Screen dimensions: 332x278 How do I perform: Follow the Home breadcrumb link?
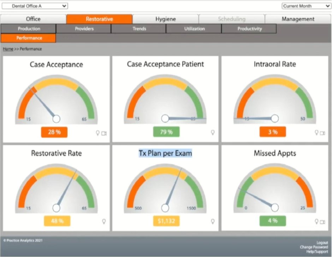[x=8, y=49]
